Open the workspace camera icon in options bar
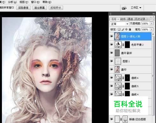Screen dimensions: 156x123 pyautogui.click(x=124, y=8)
